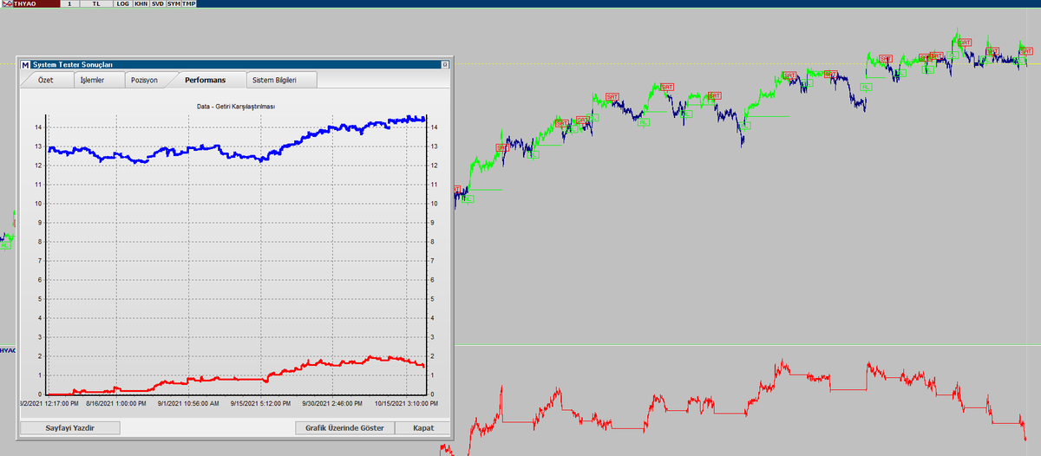
Task: Toggle the KHN option
Action: click(x=141, y=4)
